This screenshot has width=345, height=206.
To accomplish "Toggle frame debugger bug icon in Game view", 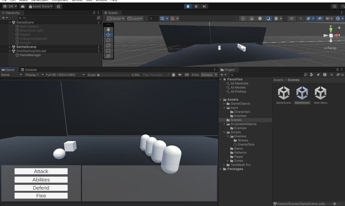I will [174, 75].
